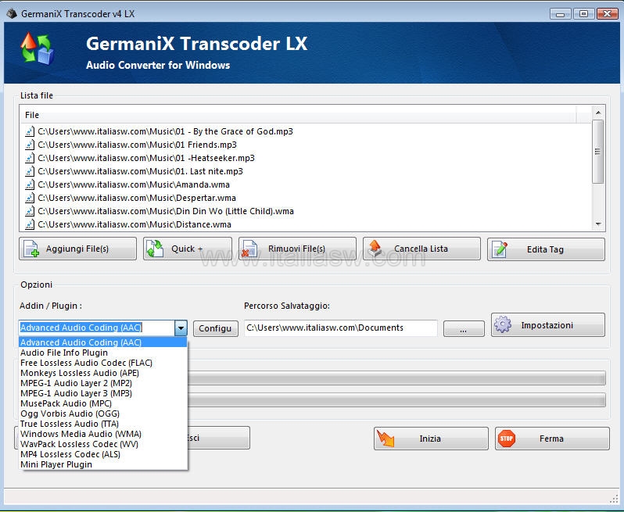Click file icon beside Distance.wma

pos(30,224)
